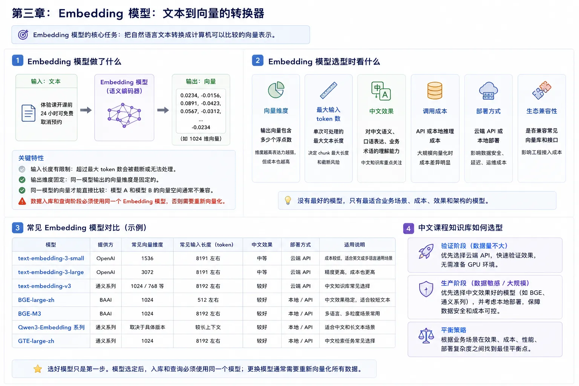This screenshot has height=386, width=579.
Task: Click the arrow pointing to the output vector box
Action: pos(163,110)
